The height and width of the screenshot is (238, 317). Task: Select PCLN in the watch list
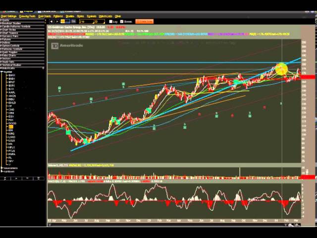[12, 151]
